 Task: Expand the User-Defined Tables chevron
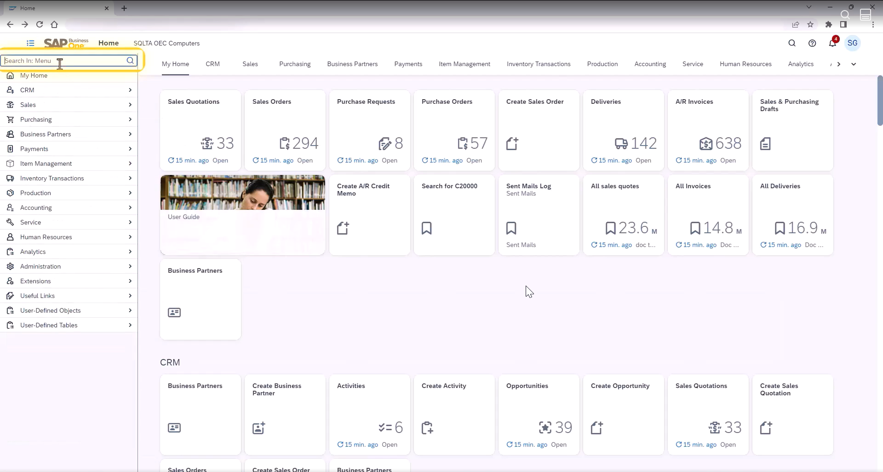pos(130,325)
